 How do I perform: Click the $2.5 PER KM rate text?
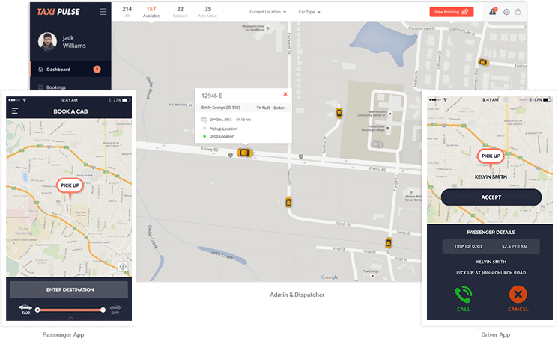click(x=515, y=246)
